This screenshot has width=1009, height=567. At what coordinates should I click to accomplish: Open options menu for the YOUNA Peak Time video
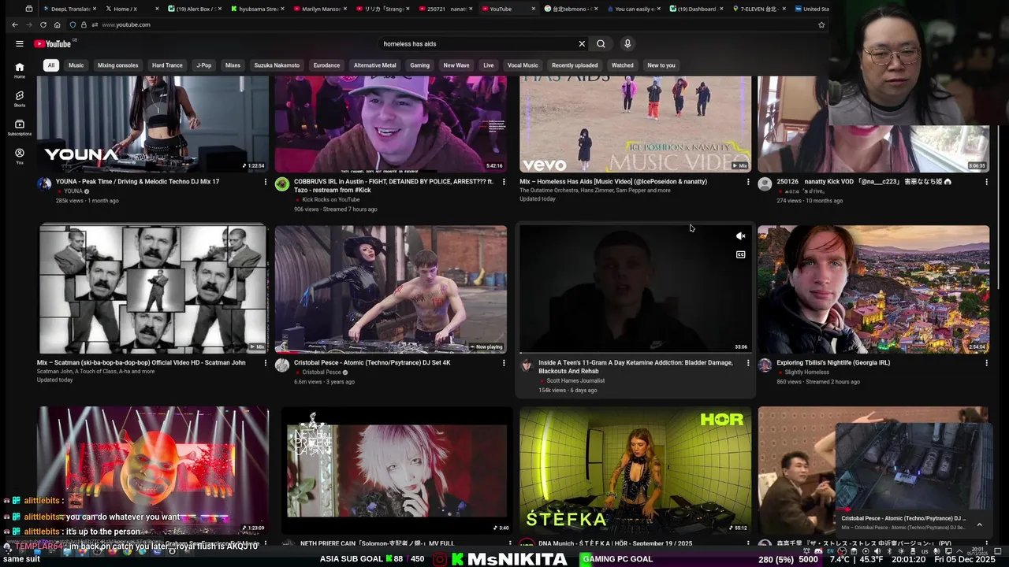pos(266,182)
